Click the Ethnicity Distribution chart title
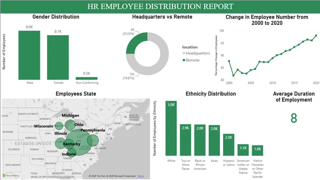This screenshot has width=320, height=180. 210,93
